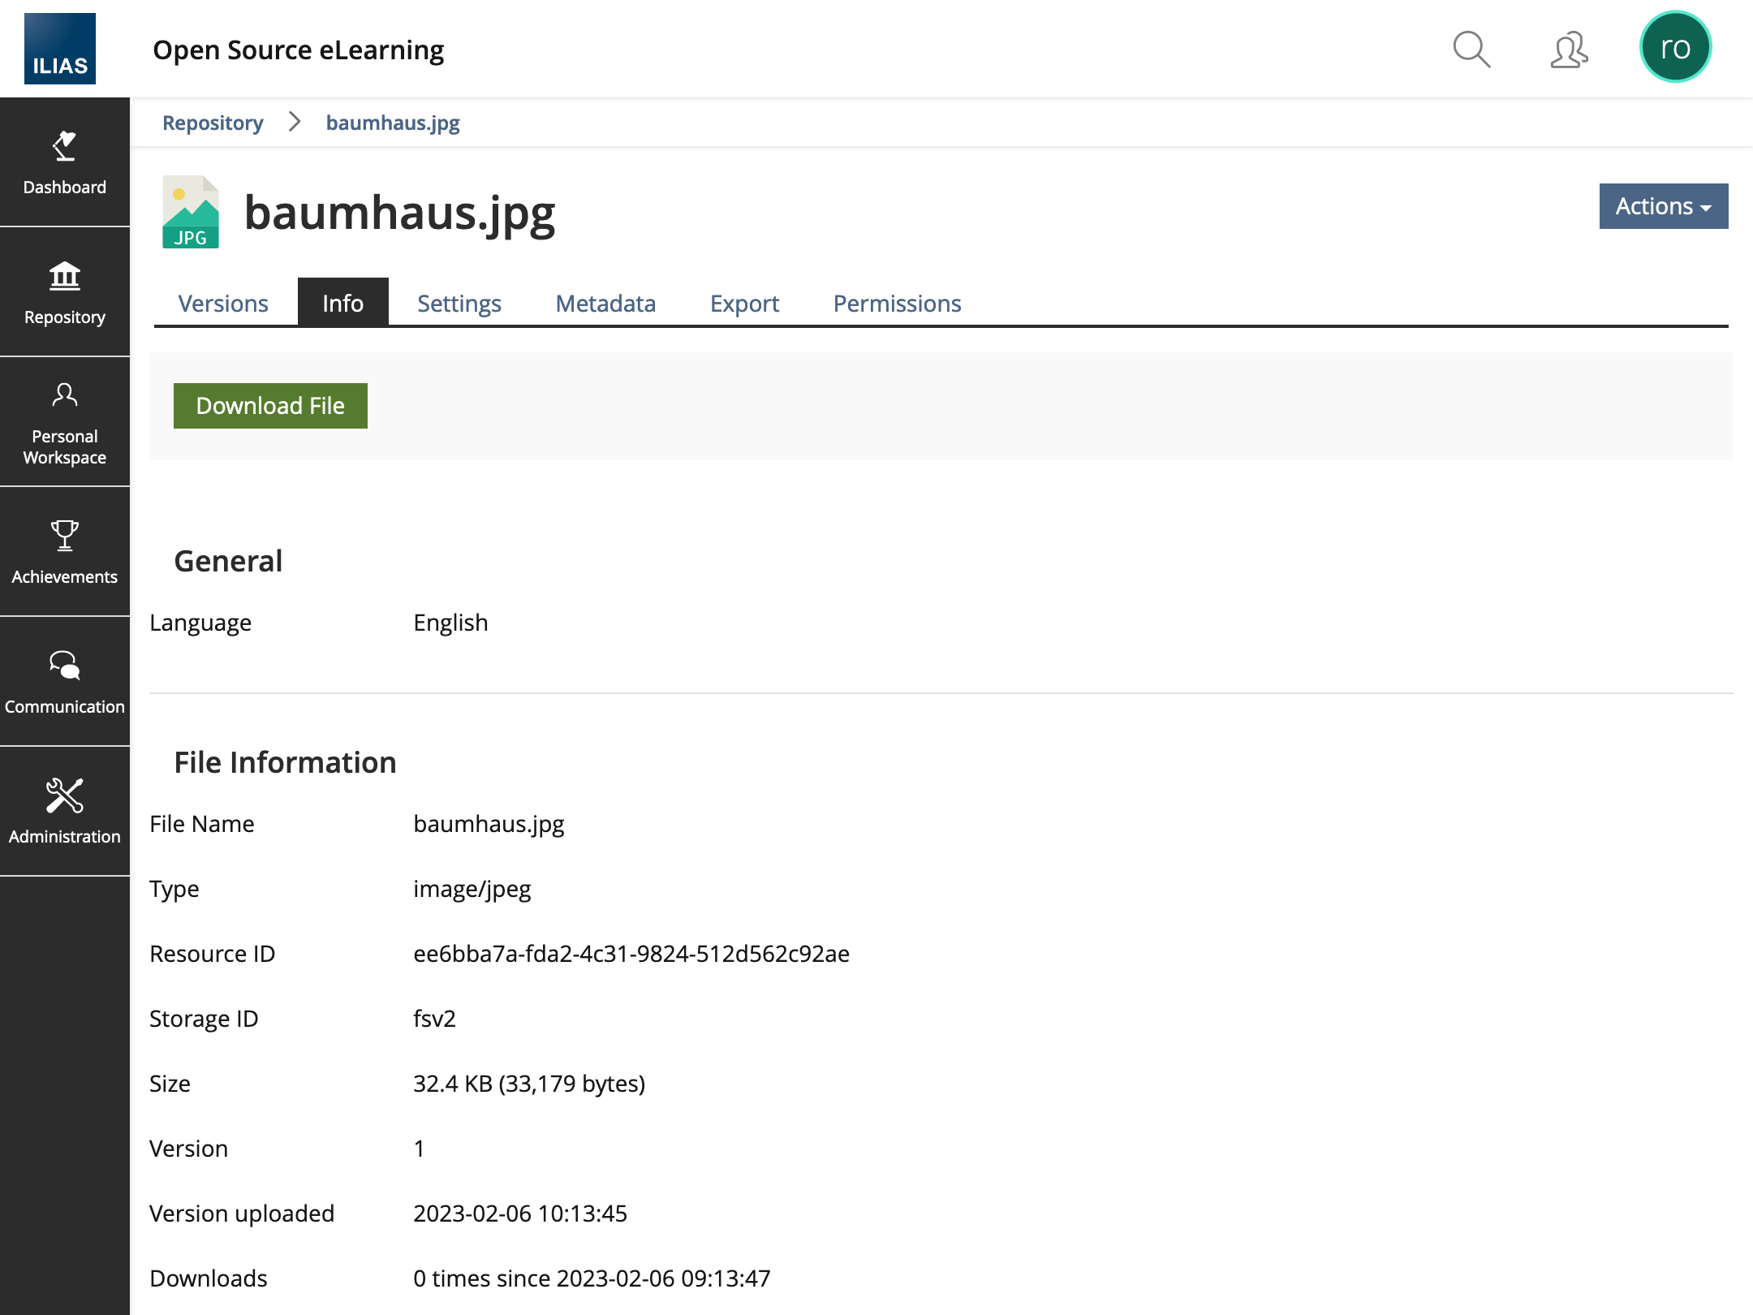This screenshot has width=1753, height=1315.
Task: Go to Dashboard in sidebar
Action: coord(65,162)
